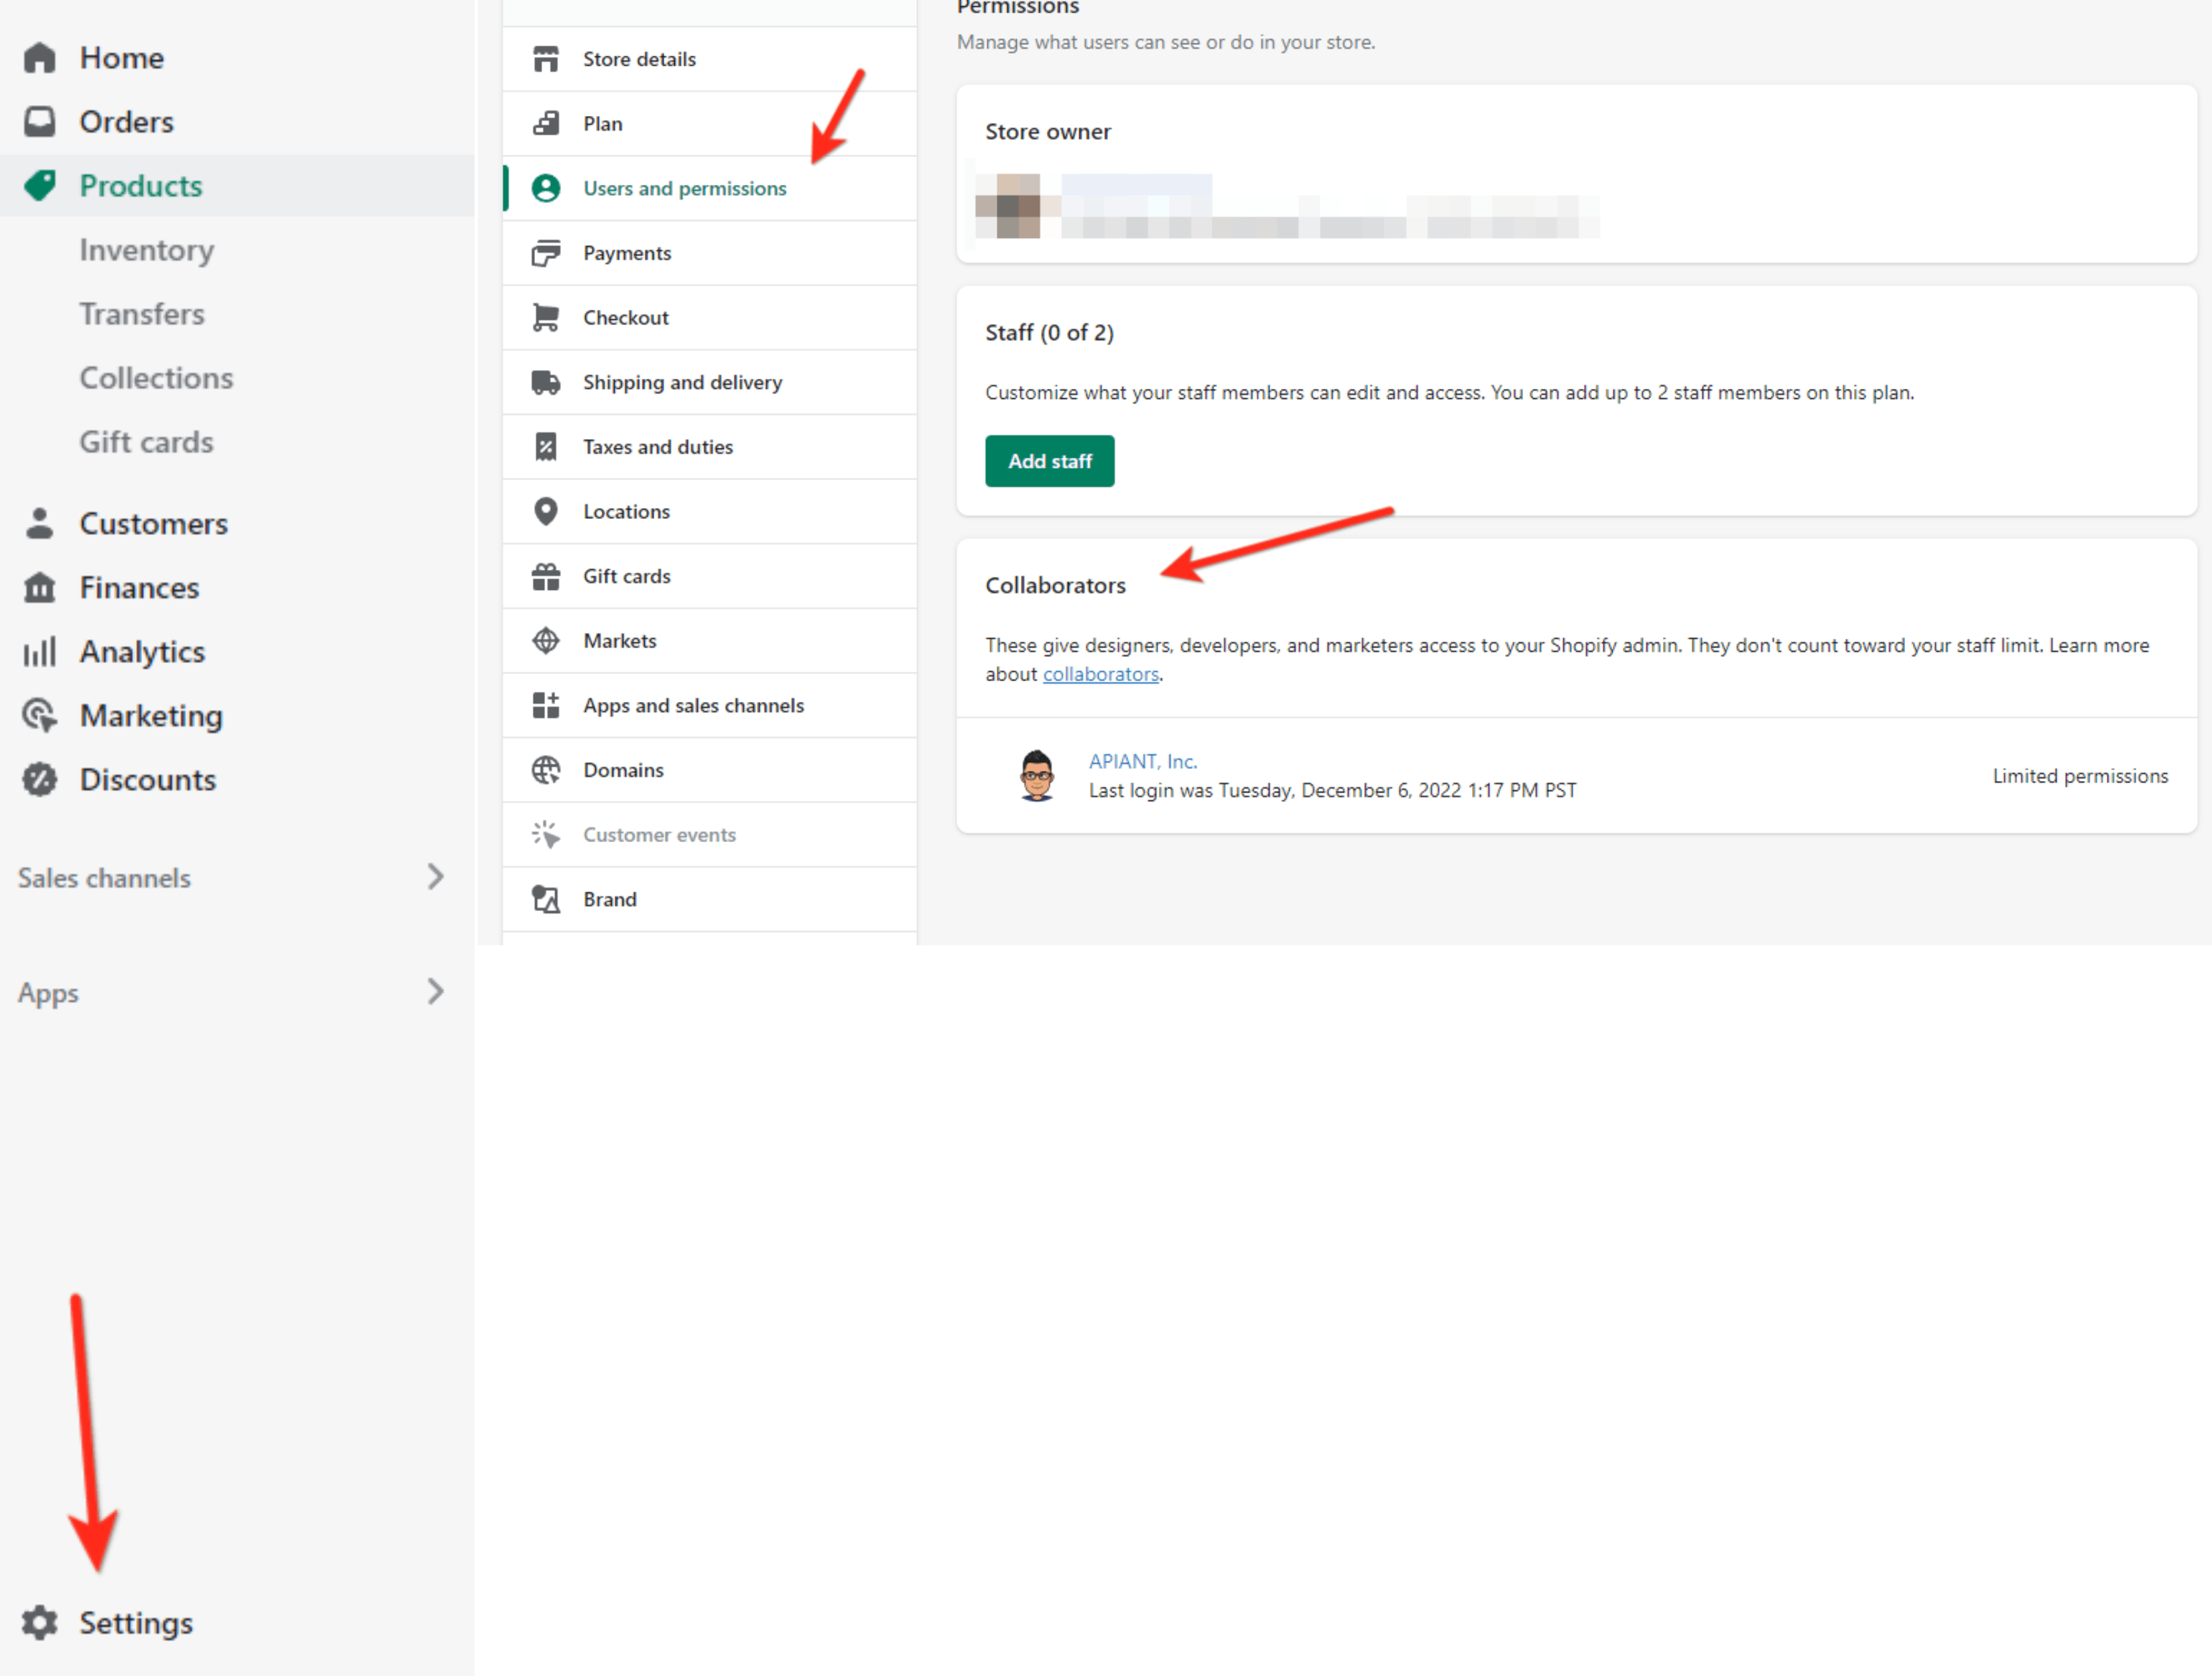Open APIANT, Inc. collaborator profile
The image size is (2212, 1676).
[x=1142, y=761]
